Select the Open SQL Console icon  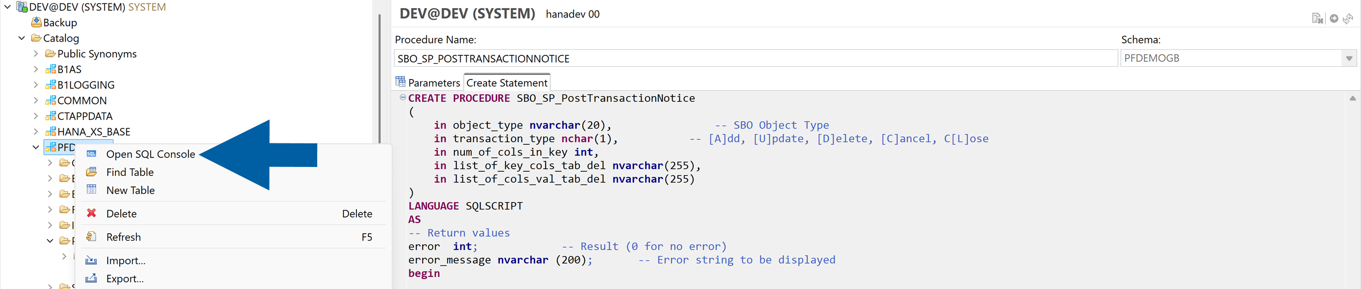click(x=92, y=154)
